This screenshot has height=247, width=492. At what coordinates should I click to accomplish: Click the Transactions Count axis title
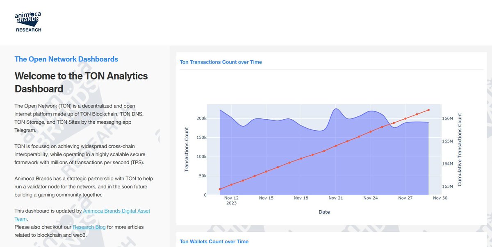[187, 150]
